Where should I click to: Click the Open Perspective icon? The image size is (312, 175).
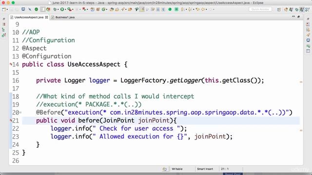(279, 10)
